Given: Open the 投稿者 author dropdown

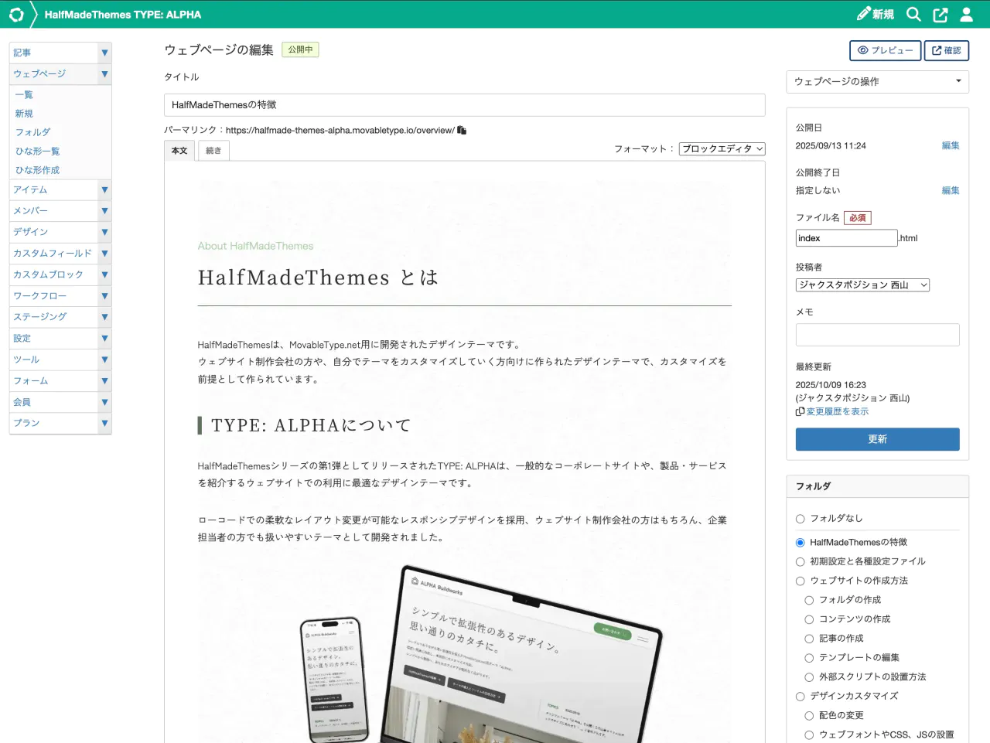Looking at the screenshot, I should click(x=862, y=285).
